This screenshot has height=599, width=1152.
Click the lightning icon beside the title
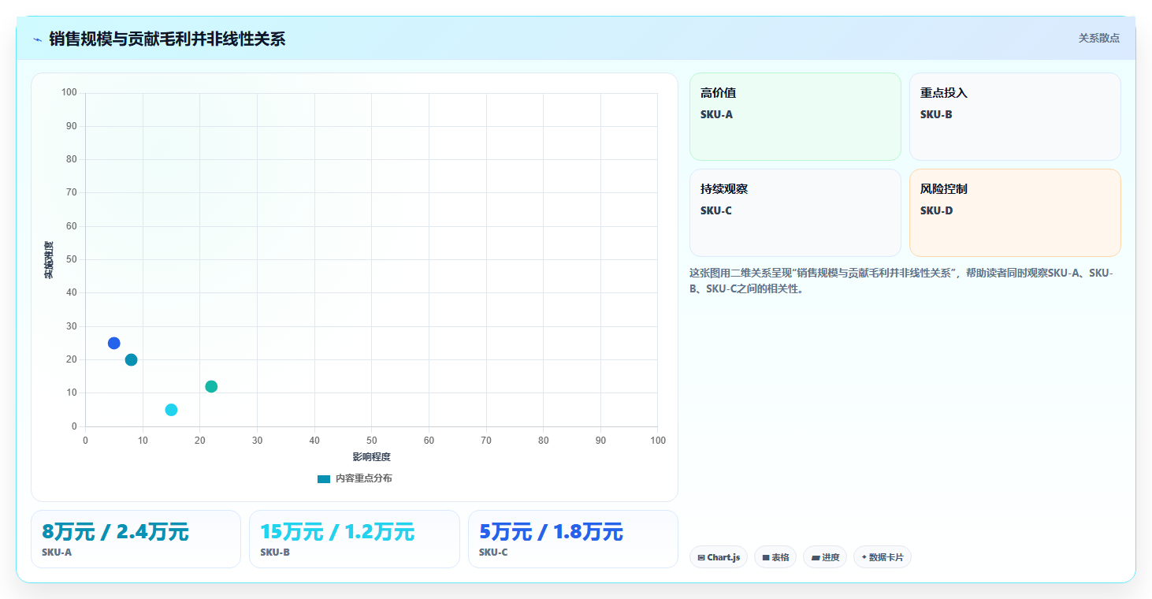[37, 39]
